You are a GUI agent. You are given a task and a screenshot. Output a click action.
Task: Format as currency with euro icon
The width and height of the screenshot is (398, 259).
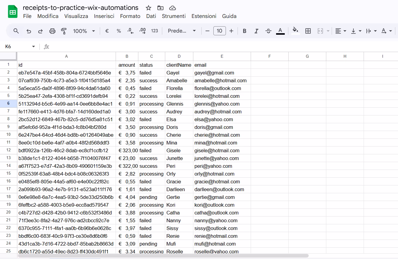pos(107,31)
